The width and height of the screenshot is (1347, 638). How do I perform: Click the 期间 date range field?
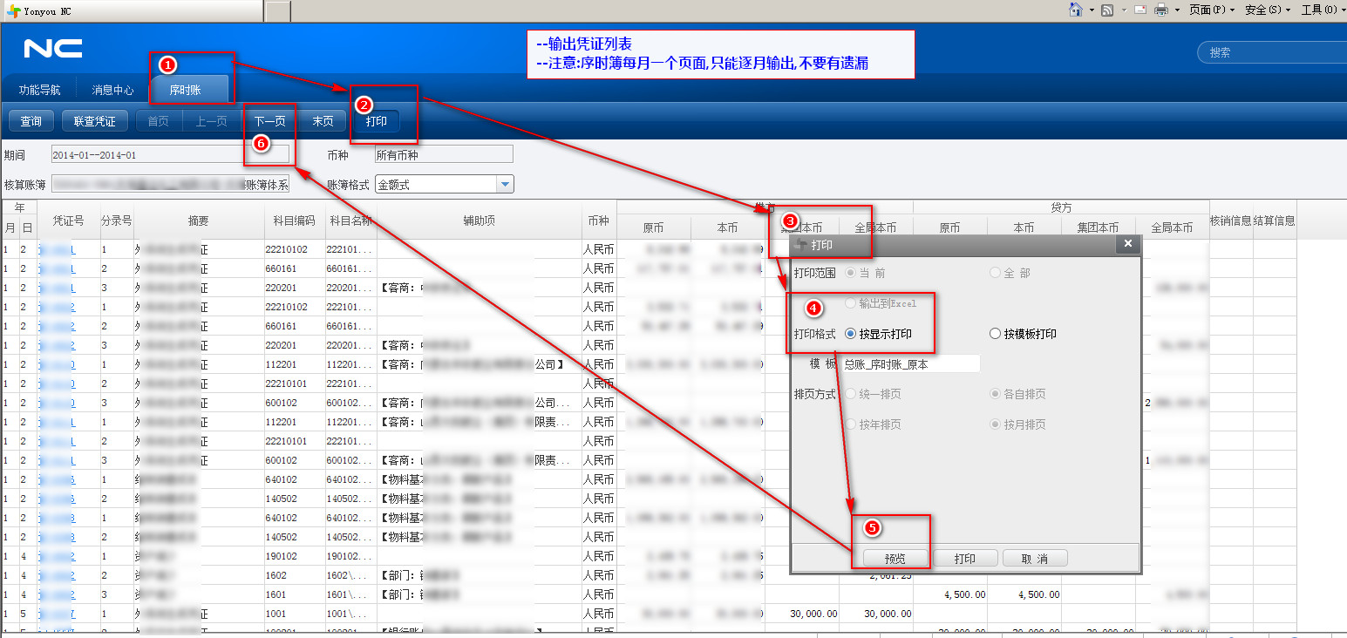(x=170, y=155)
